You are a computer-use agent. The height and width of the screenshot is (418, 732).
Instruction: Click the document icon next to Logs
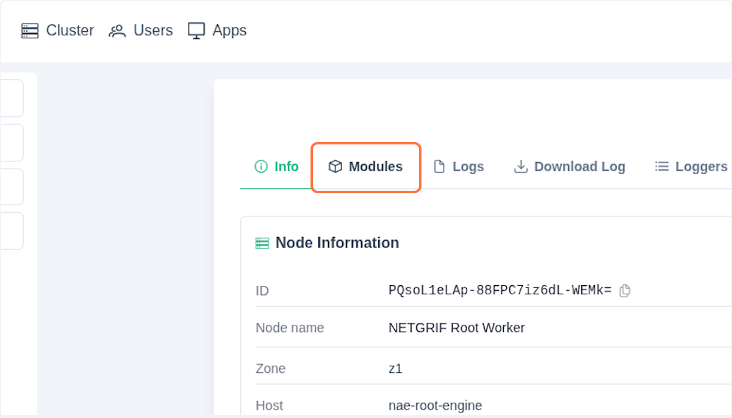pos(439,166)
